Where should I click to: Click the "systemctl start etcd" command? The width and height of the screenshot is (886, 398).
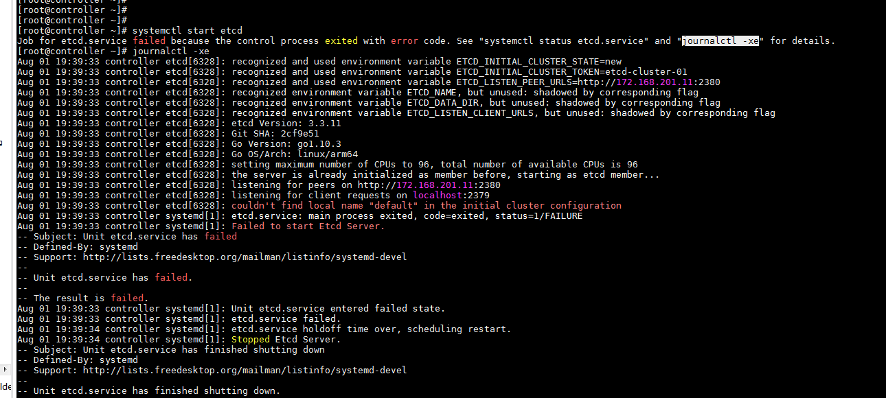pos(188,30)
